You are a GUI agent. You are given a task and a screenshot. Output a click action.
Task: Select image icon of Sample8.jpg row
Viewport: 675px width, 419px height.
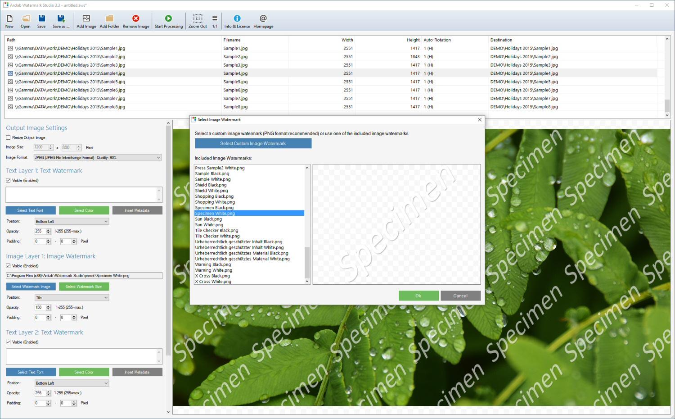pyautogui.click(x=10, y=107)
